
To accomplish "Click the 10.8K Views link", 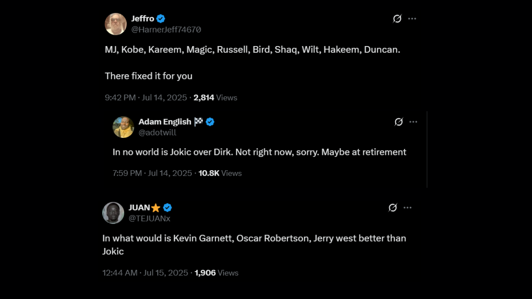I will tap(220, 173).
